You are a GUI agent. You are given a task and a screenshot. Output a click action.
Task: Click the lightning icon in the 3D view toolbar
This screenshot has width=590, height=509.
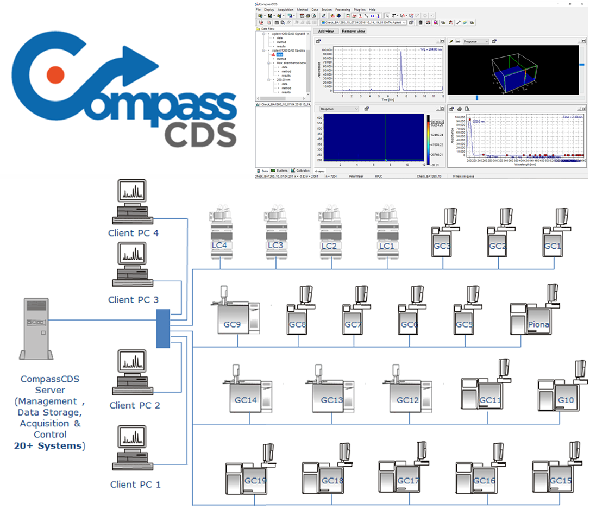451,41
